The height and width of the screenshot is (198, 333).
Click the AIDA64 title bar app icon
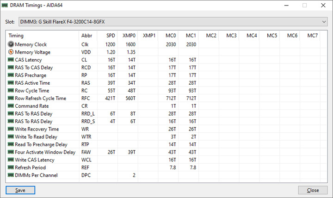click(x=5, y=5)
